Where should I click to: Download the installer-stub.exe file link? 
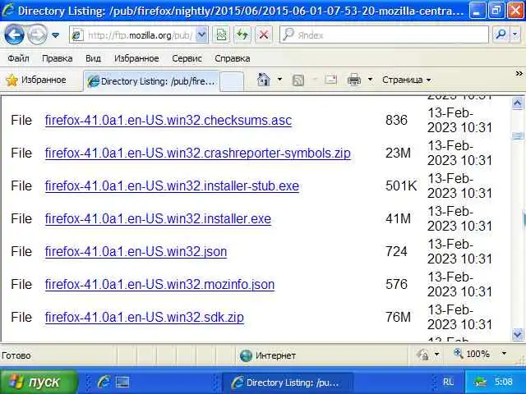172,186
